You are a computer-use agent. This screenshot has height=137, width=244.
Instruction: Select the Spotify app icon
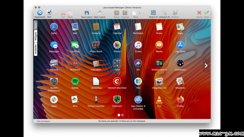(x=75, y=81)
